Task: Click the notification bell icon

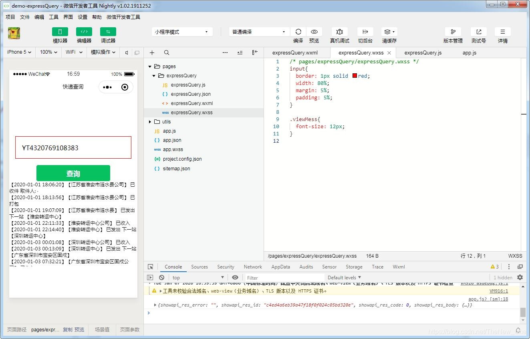Action: (x=518, y=330)
